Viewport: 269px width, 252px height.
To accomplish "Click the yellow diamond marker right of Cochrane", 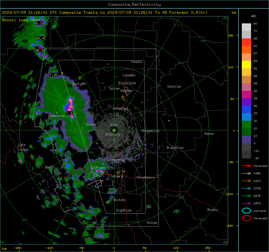I will tap(102, 173).
